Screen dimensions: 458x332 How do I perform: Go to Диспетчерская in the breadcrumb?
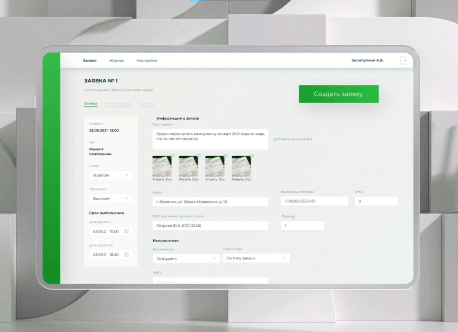click(96, 90)
